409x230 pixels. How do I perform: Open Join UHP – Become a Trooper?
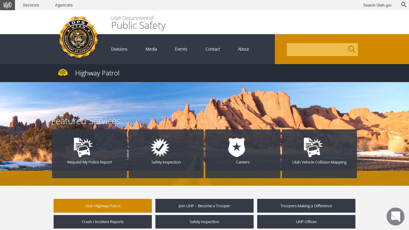tap(205, 206)
